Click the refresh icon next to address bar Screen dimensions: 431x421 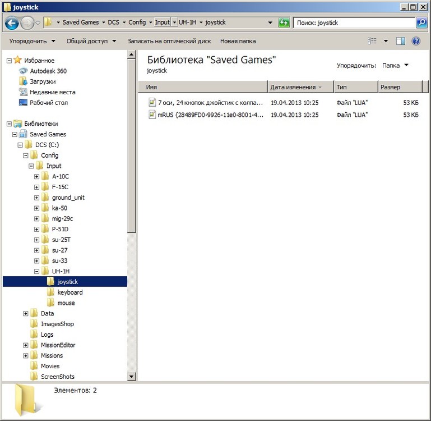point(284,22)
